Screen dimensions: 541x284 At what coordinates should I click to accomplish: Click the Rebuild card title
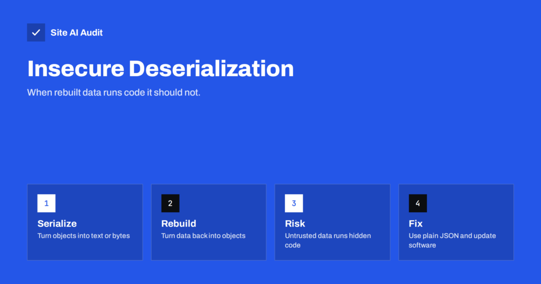click(179, 224)
